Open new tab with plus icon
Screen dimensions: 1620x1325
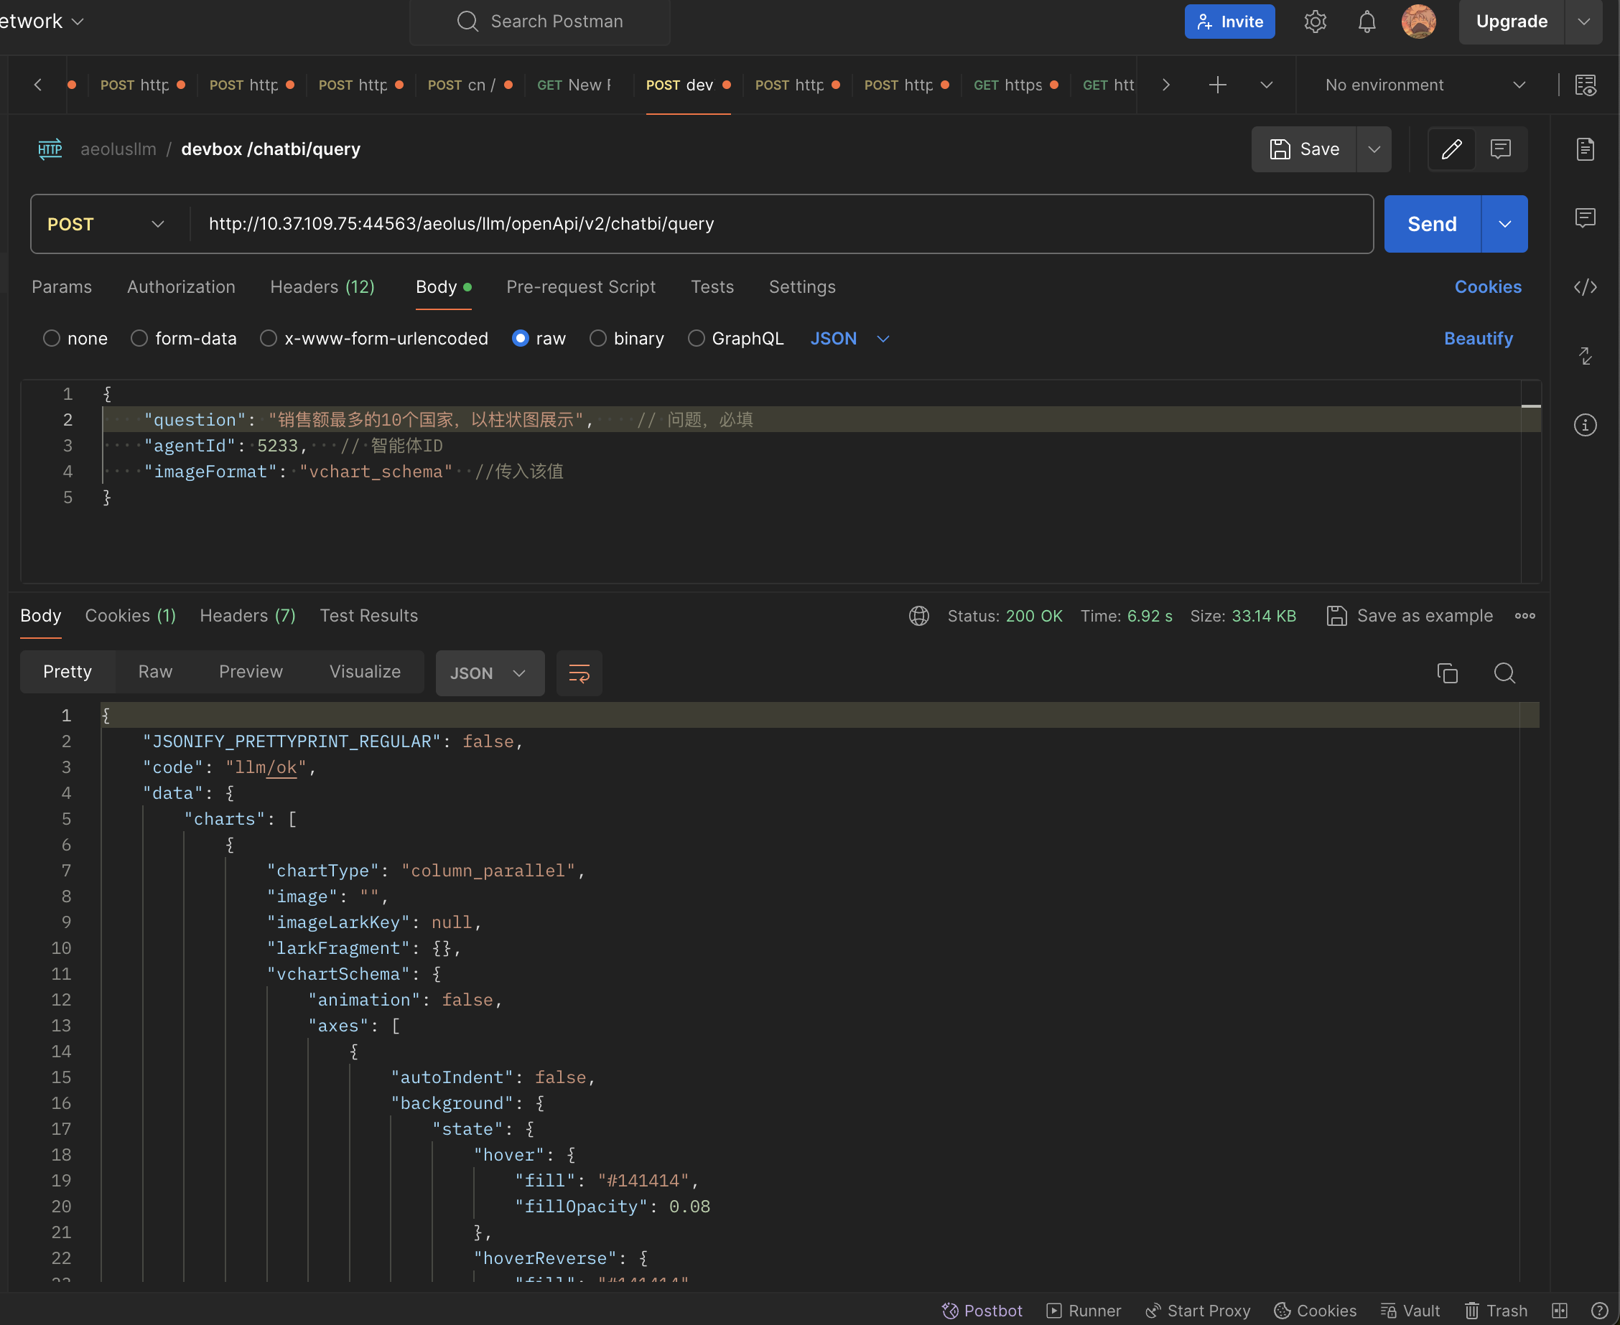click(x=1218, y=85)
